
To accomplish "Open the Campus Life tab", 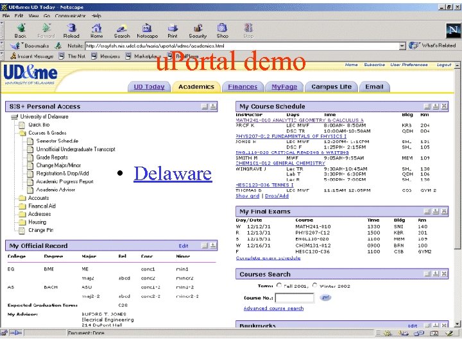I will click(x=332, y=86).
